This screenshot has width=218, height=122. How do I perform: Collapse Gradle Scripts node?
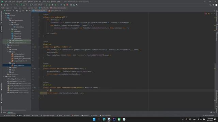tap(4, 77)
